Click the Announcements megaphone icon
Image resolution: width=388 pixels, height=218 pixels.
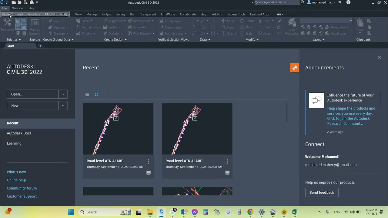295,68
